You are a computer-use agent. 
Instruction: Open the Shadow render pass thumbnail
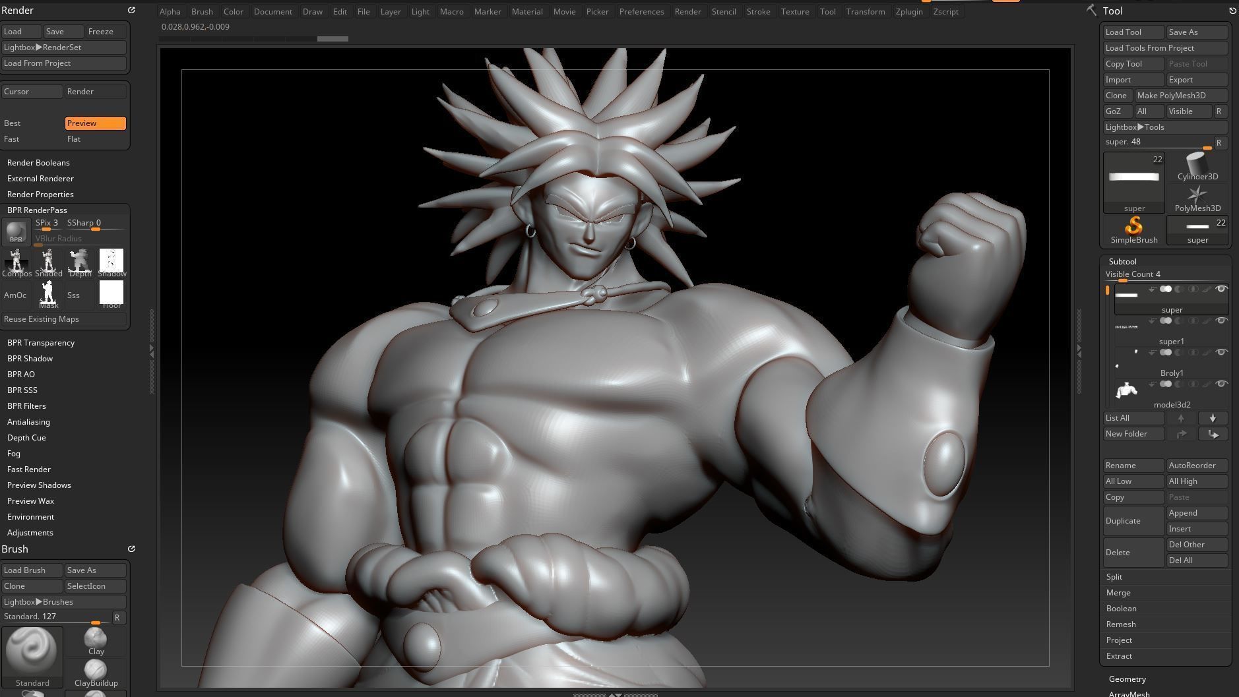pyautogui.click(x=111, y=262)
